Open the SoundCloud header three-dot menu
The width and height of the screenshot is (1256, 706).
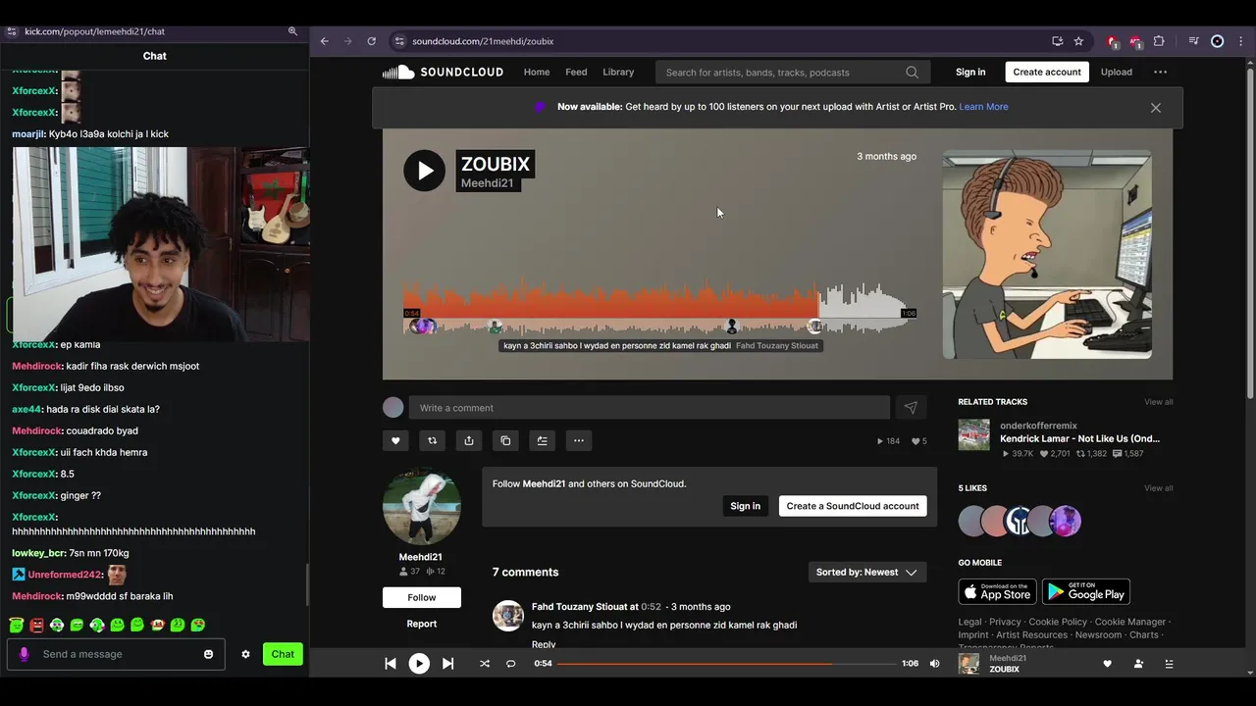tap(1160, 72)
